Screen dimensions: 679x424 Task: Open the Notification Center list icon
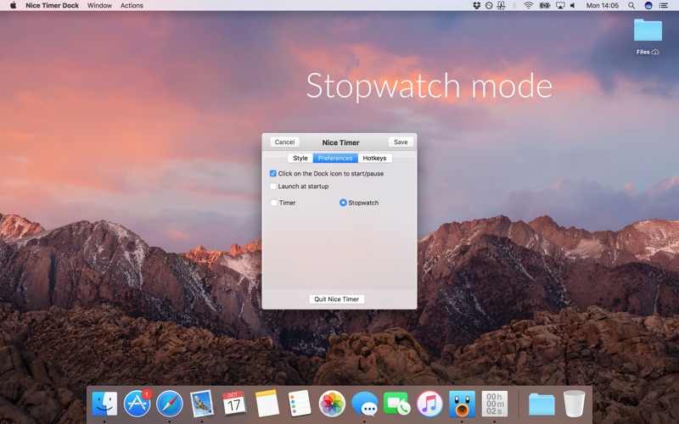[664, 6]
